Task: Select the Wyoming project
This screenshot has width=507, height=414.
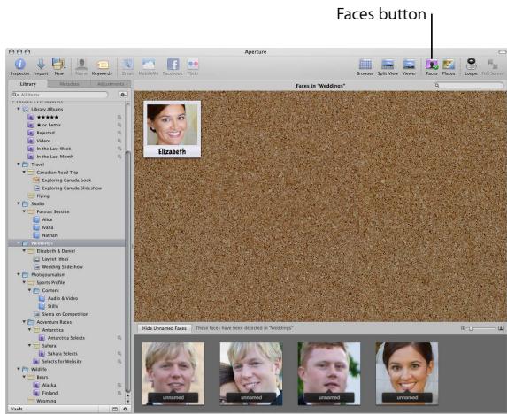Action: click(x=46, y=401)
